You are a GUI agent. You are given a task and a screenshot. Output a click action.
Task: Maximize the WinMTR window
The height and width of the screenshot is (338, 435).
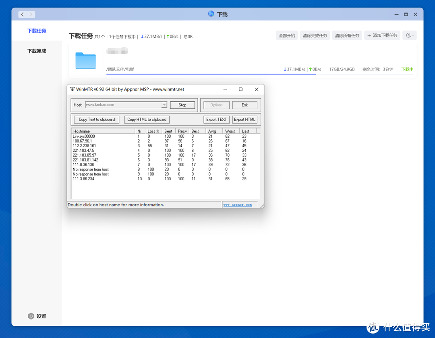pos(240,89)
